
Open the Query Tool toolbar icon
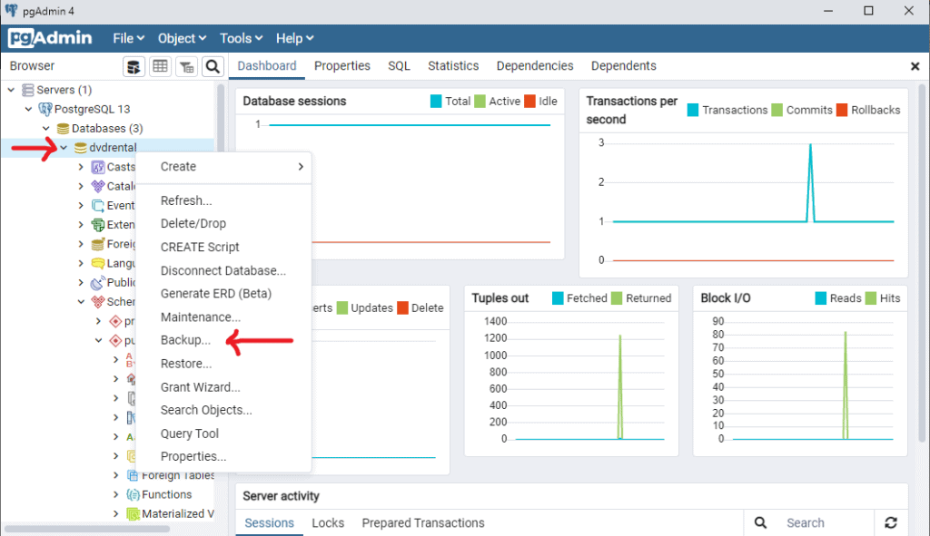pyautogui.click(x=134, y=66)
